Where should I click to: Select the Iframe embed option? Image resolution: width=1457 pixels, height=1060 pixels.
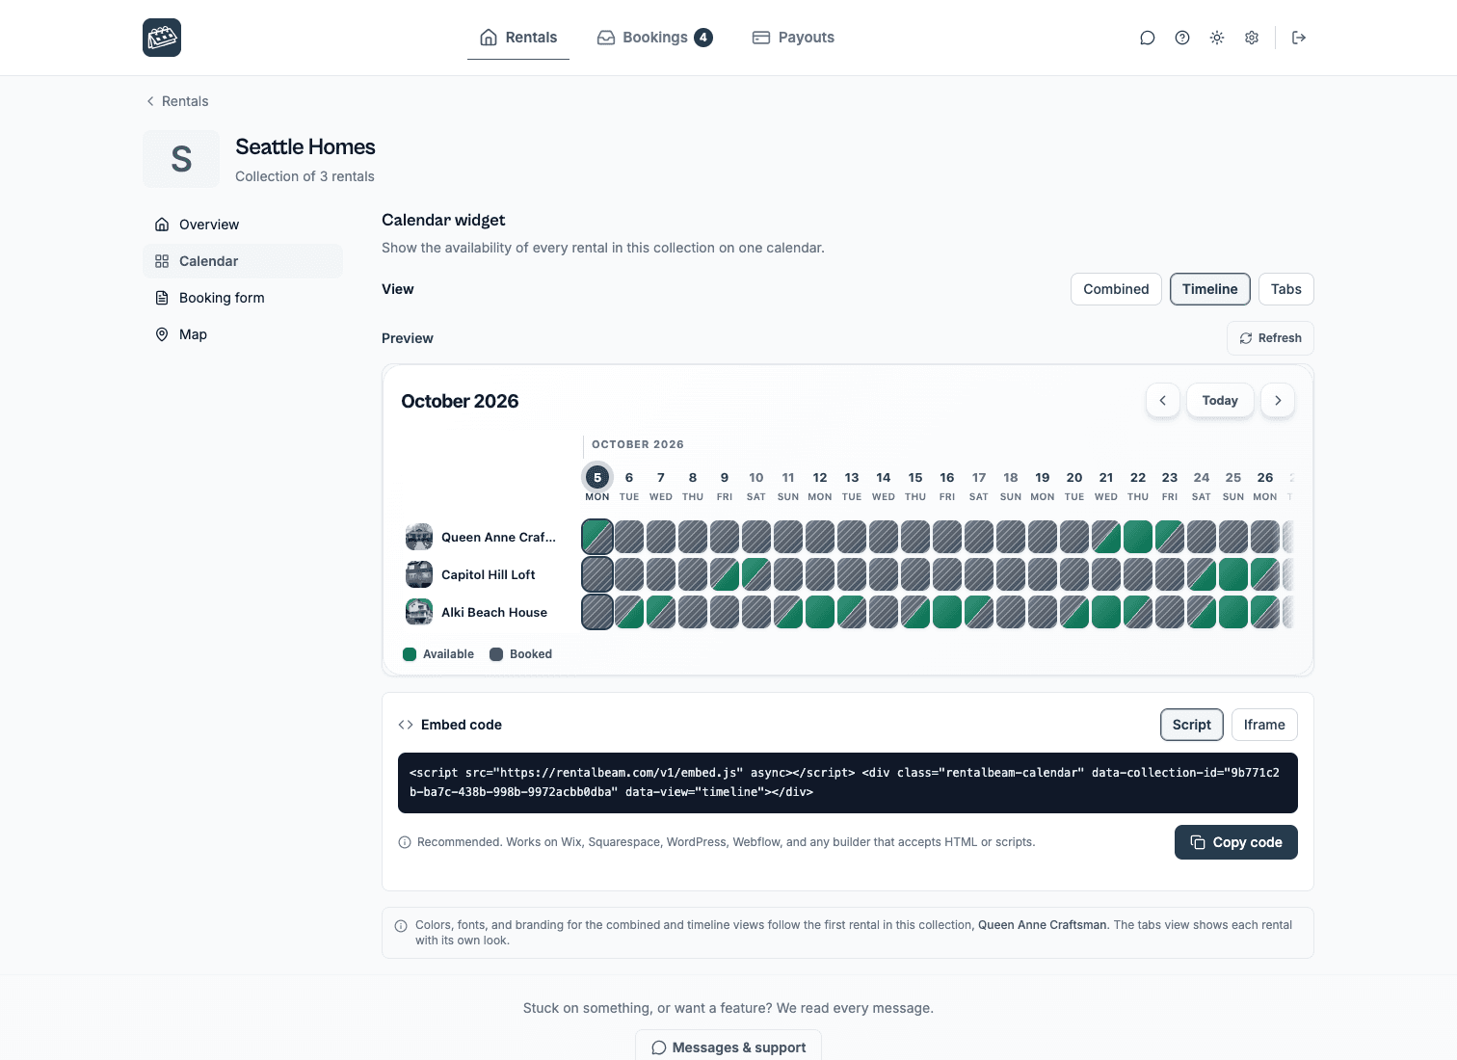point(1264,725)
